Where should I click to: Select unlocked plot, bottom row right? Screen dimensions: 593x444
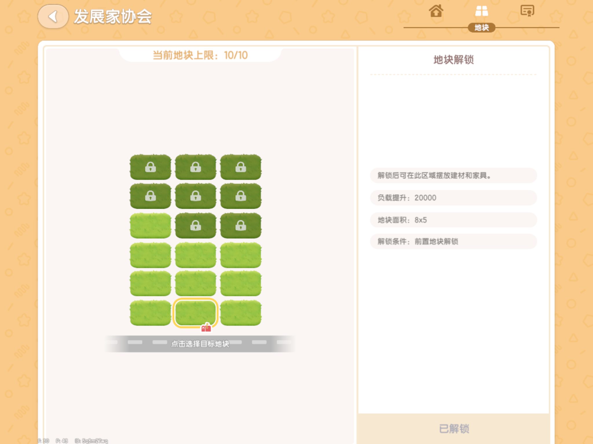click(x=241, y=313)
